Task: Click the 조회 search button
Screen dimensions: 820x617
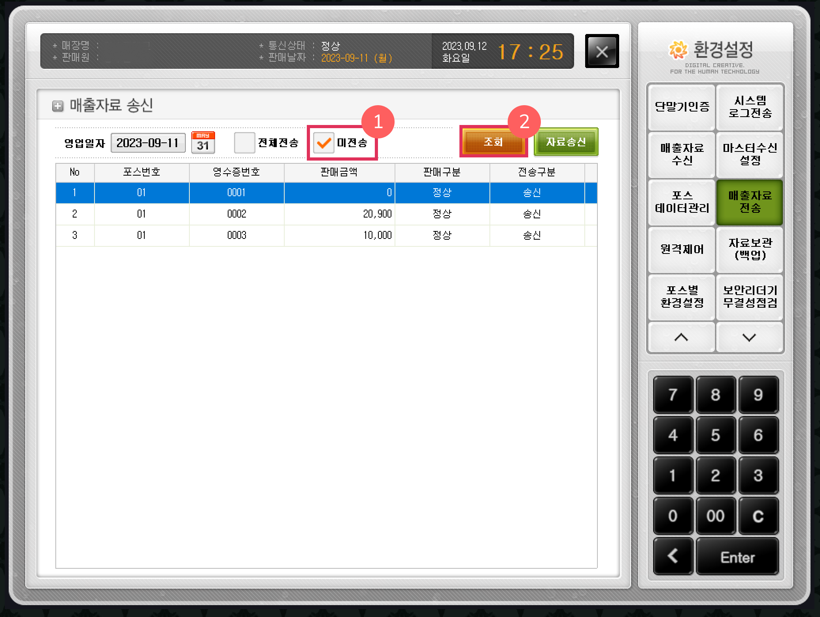Action: 493,142
